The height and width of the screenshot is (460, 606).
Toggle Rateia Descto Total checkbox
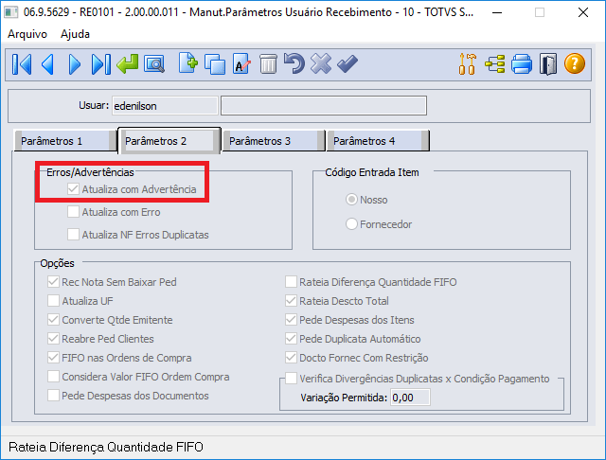tap(291, 300)
